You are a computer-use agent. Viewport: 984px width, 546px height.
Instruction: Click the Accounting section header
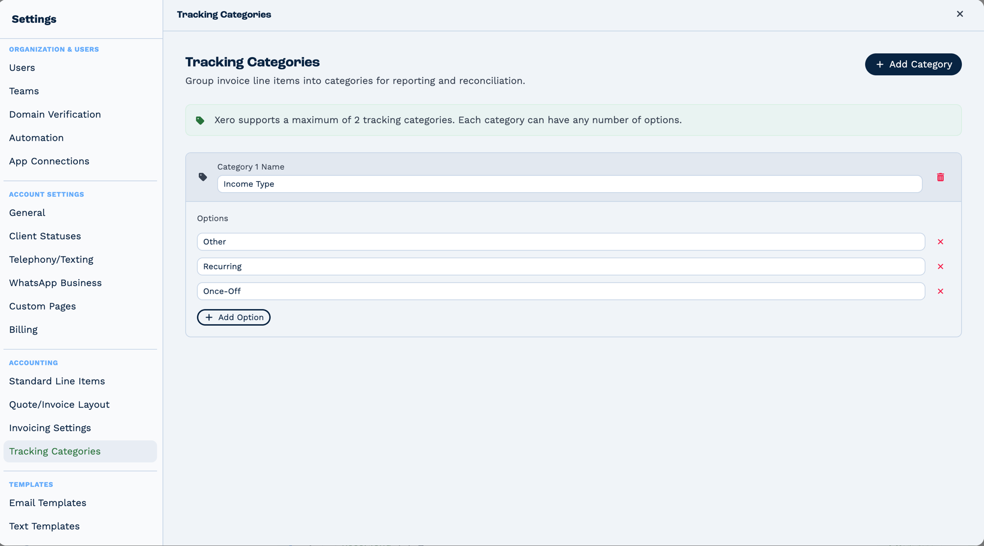33,363
